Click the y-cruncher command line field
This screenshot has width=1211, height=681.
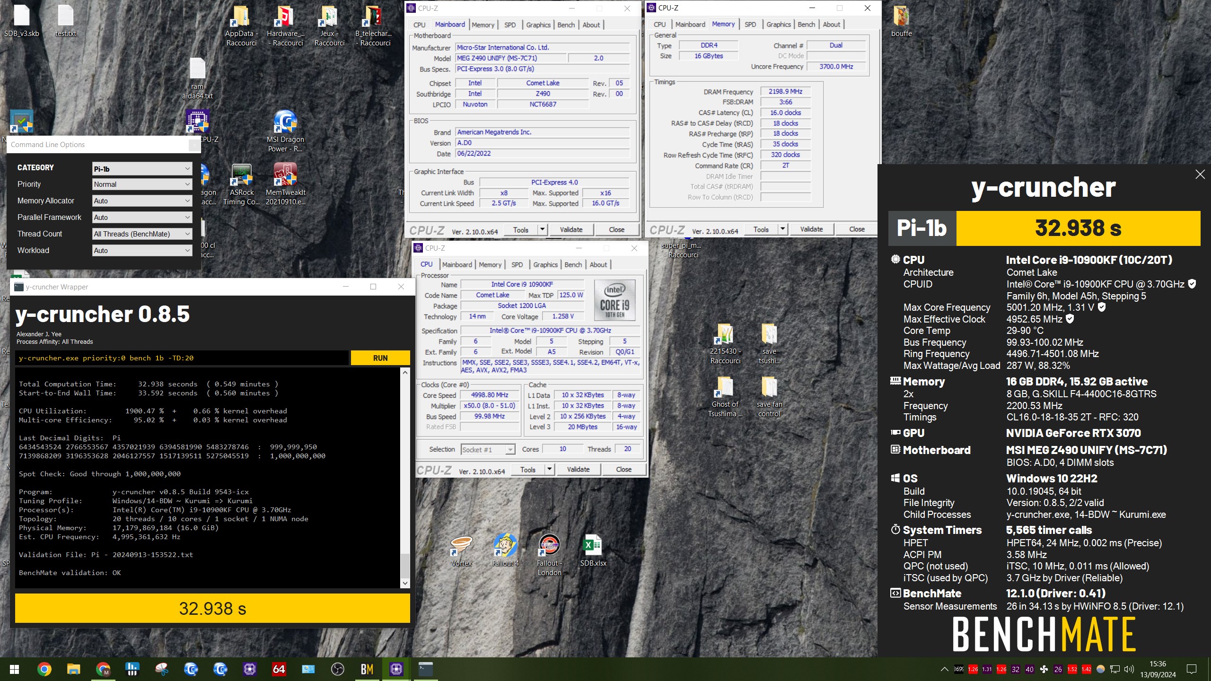[182, 358]
